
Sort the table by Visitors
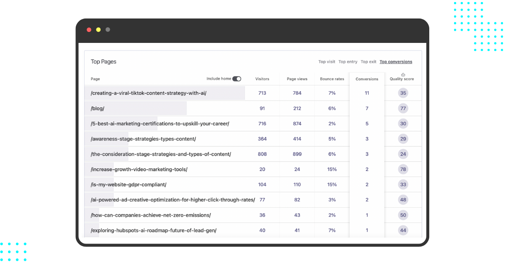[262, 79]
